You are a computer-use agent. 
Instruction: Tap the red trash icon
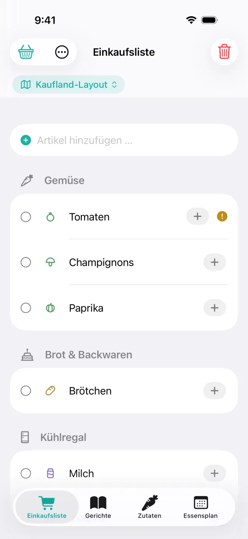click(224, 51)
